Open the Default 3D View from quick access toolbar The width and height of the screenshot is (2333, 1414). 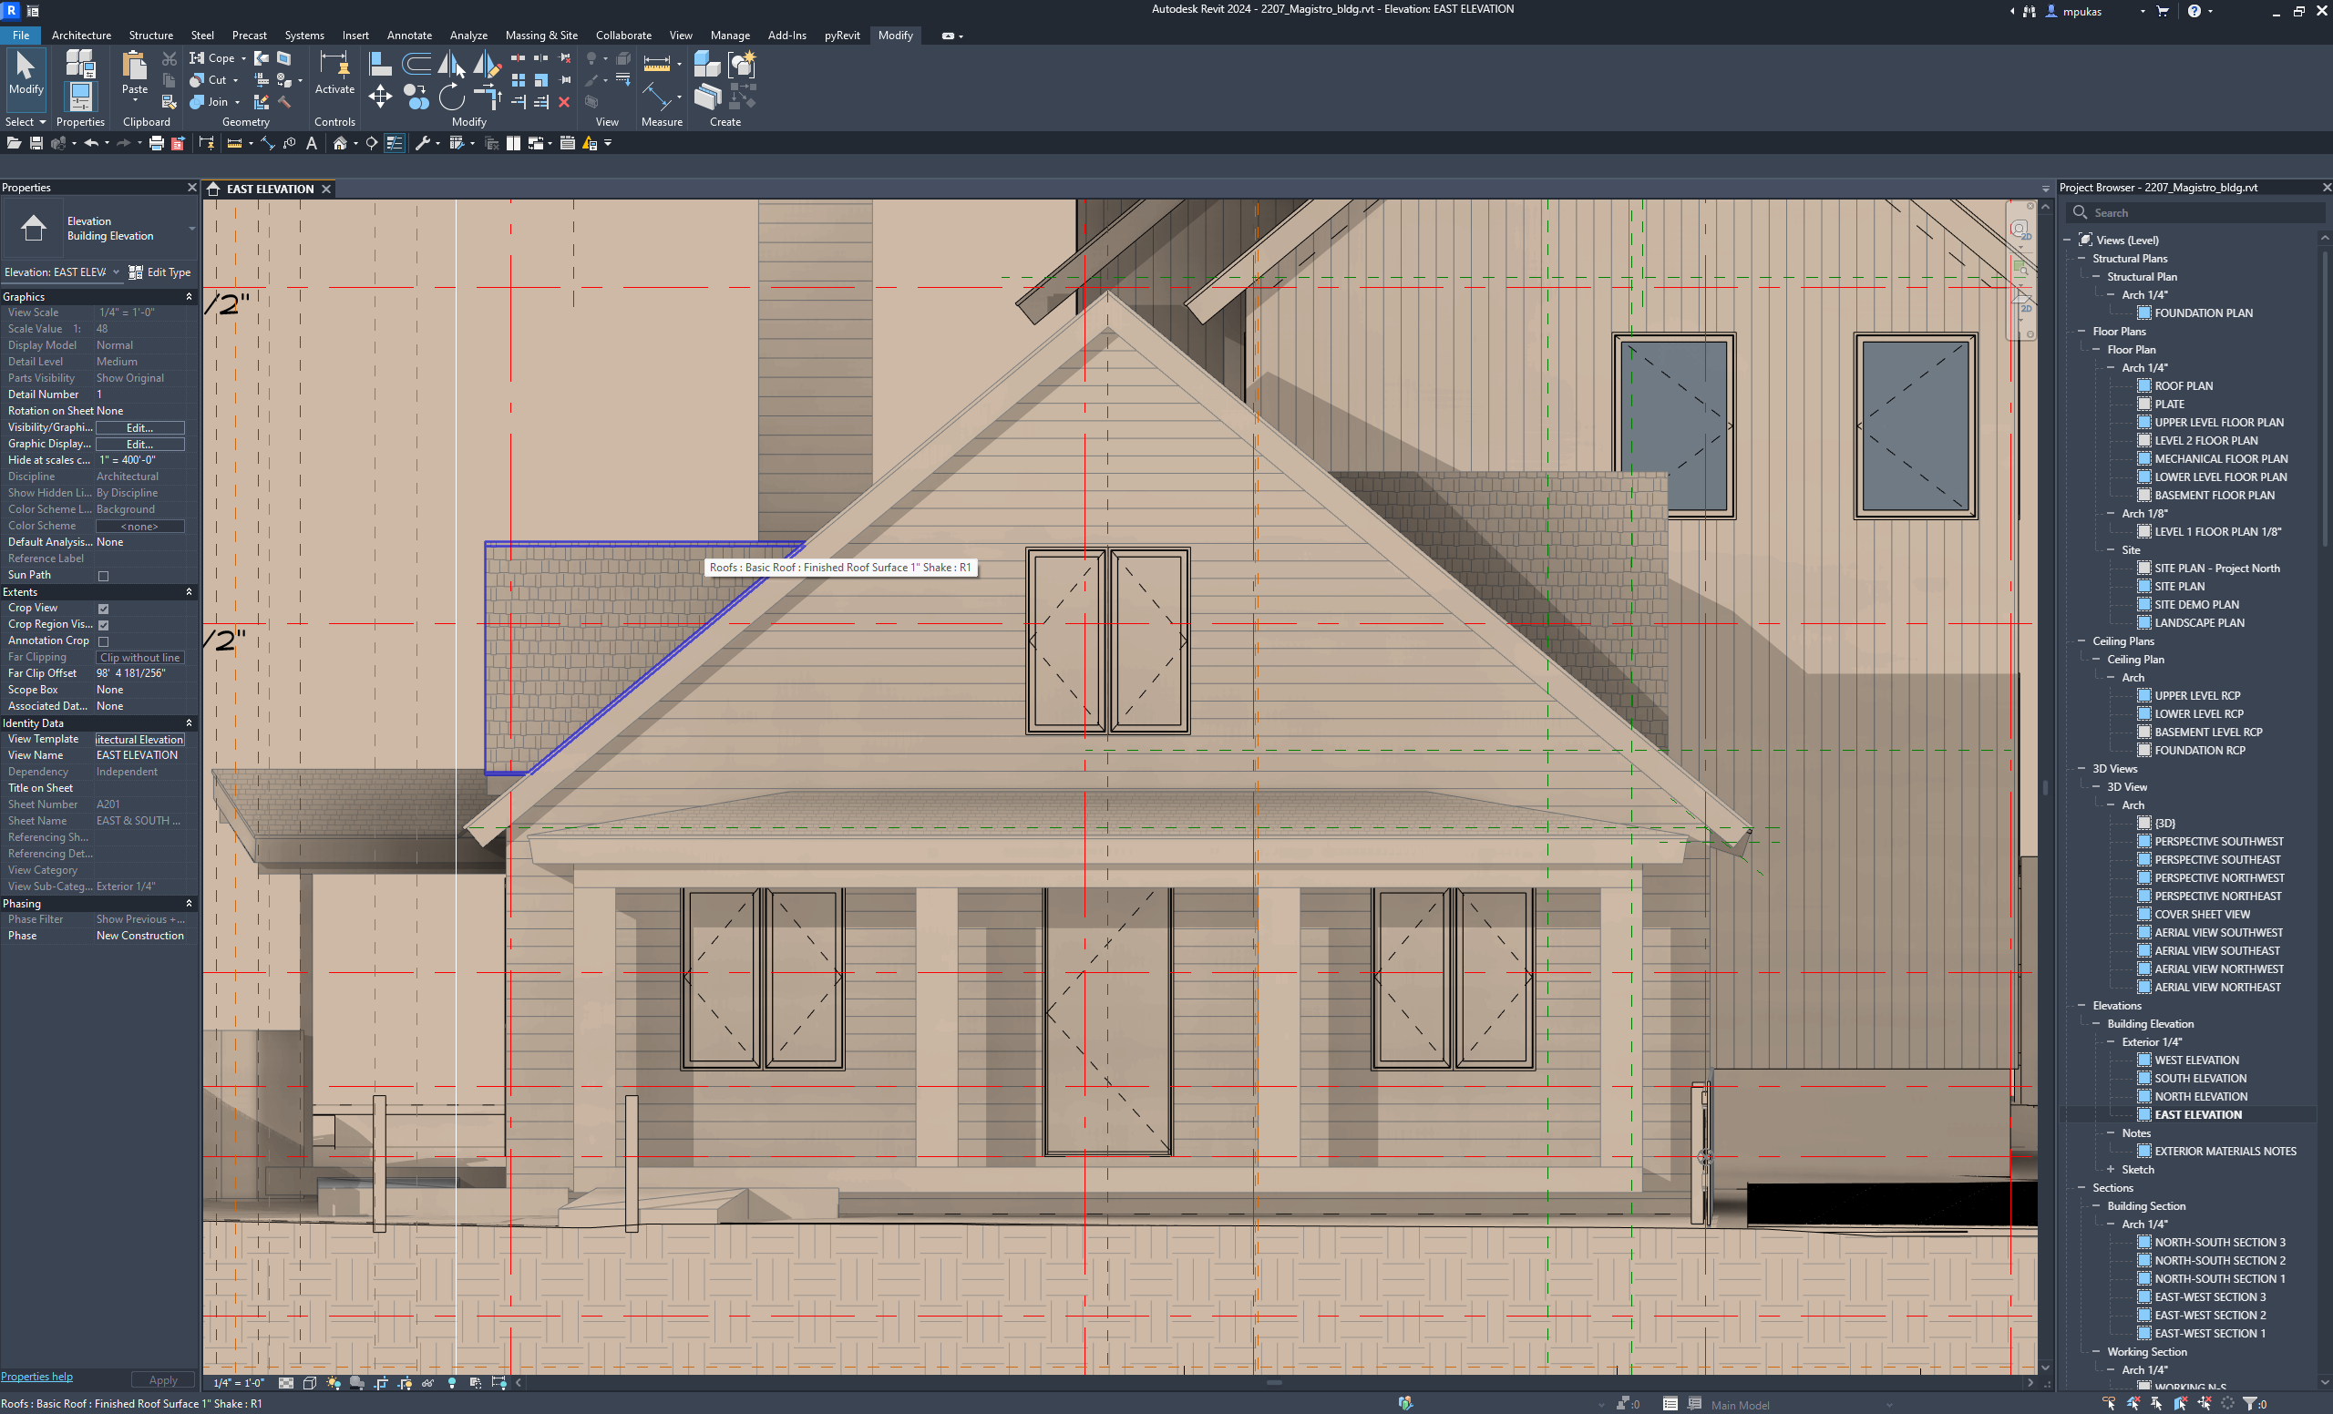[x=342, y=143]
